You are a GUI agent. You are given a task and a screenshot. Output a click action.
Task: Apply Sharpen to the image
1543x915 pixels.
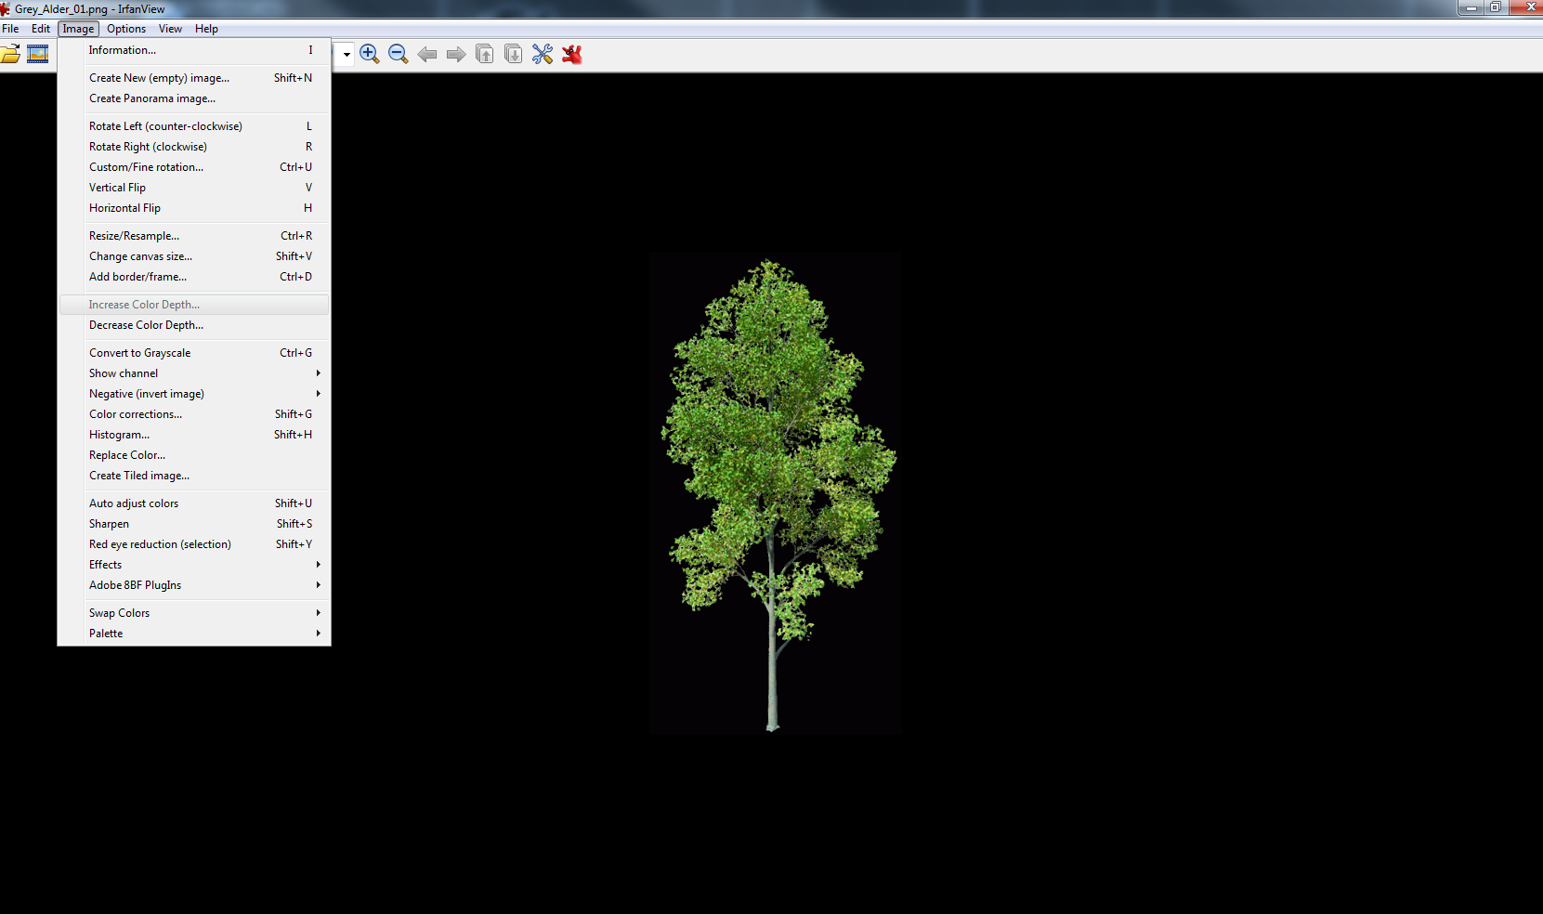coord(194,524)
